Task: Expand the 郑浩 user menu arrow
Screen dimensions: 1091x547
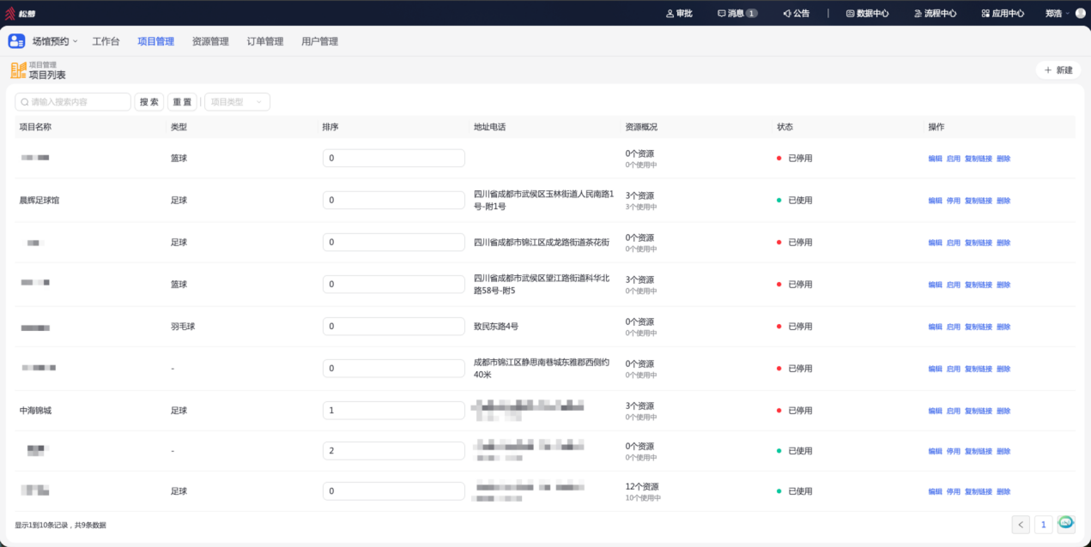Action: pyautogui.click(x=1068, y=13)
